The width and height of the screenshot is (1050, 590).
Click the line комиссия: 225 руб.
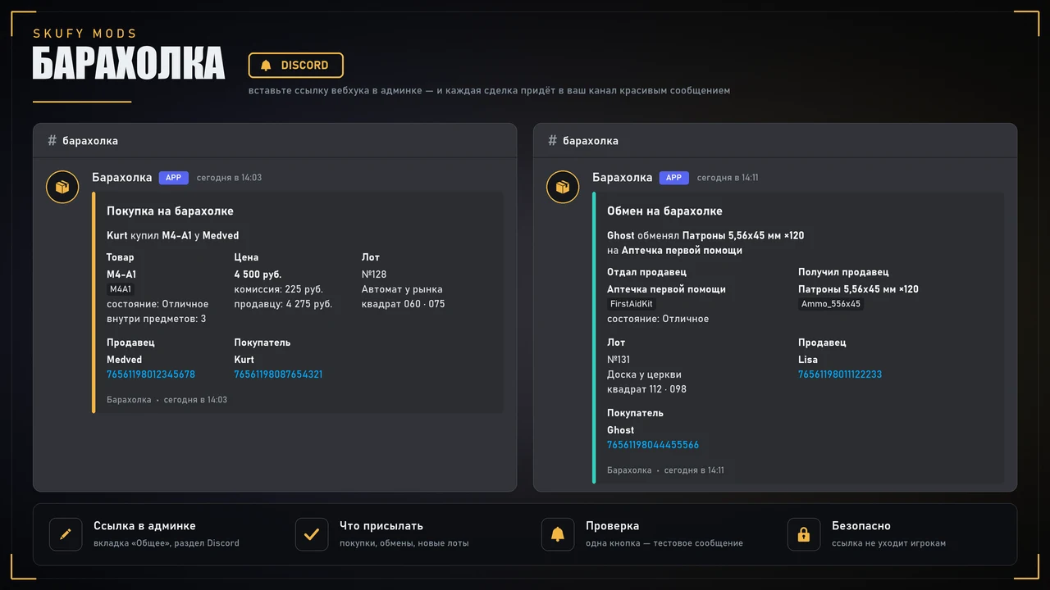tap(278, 289)
